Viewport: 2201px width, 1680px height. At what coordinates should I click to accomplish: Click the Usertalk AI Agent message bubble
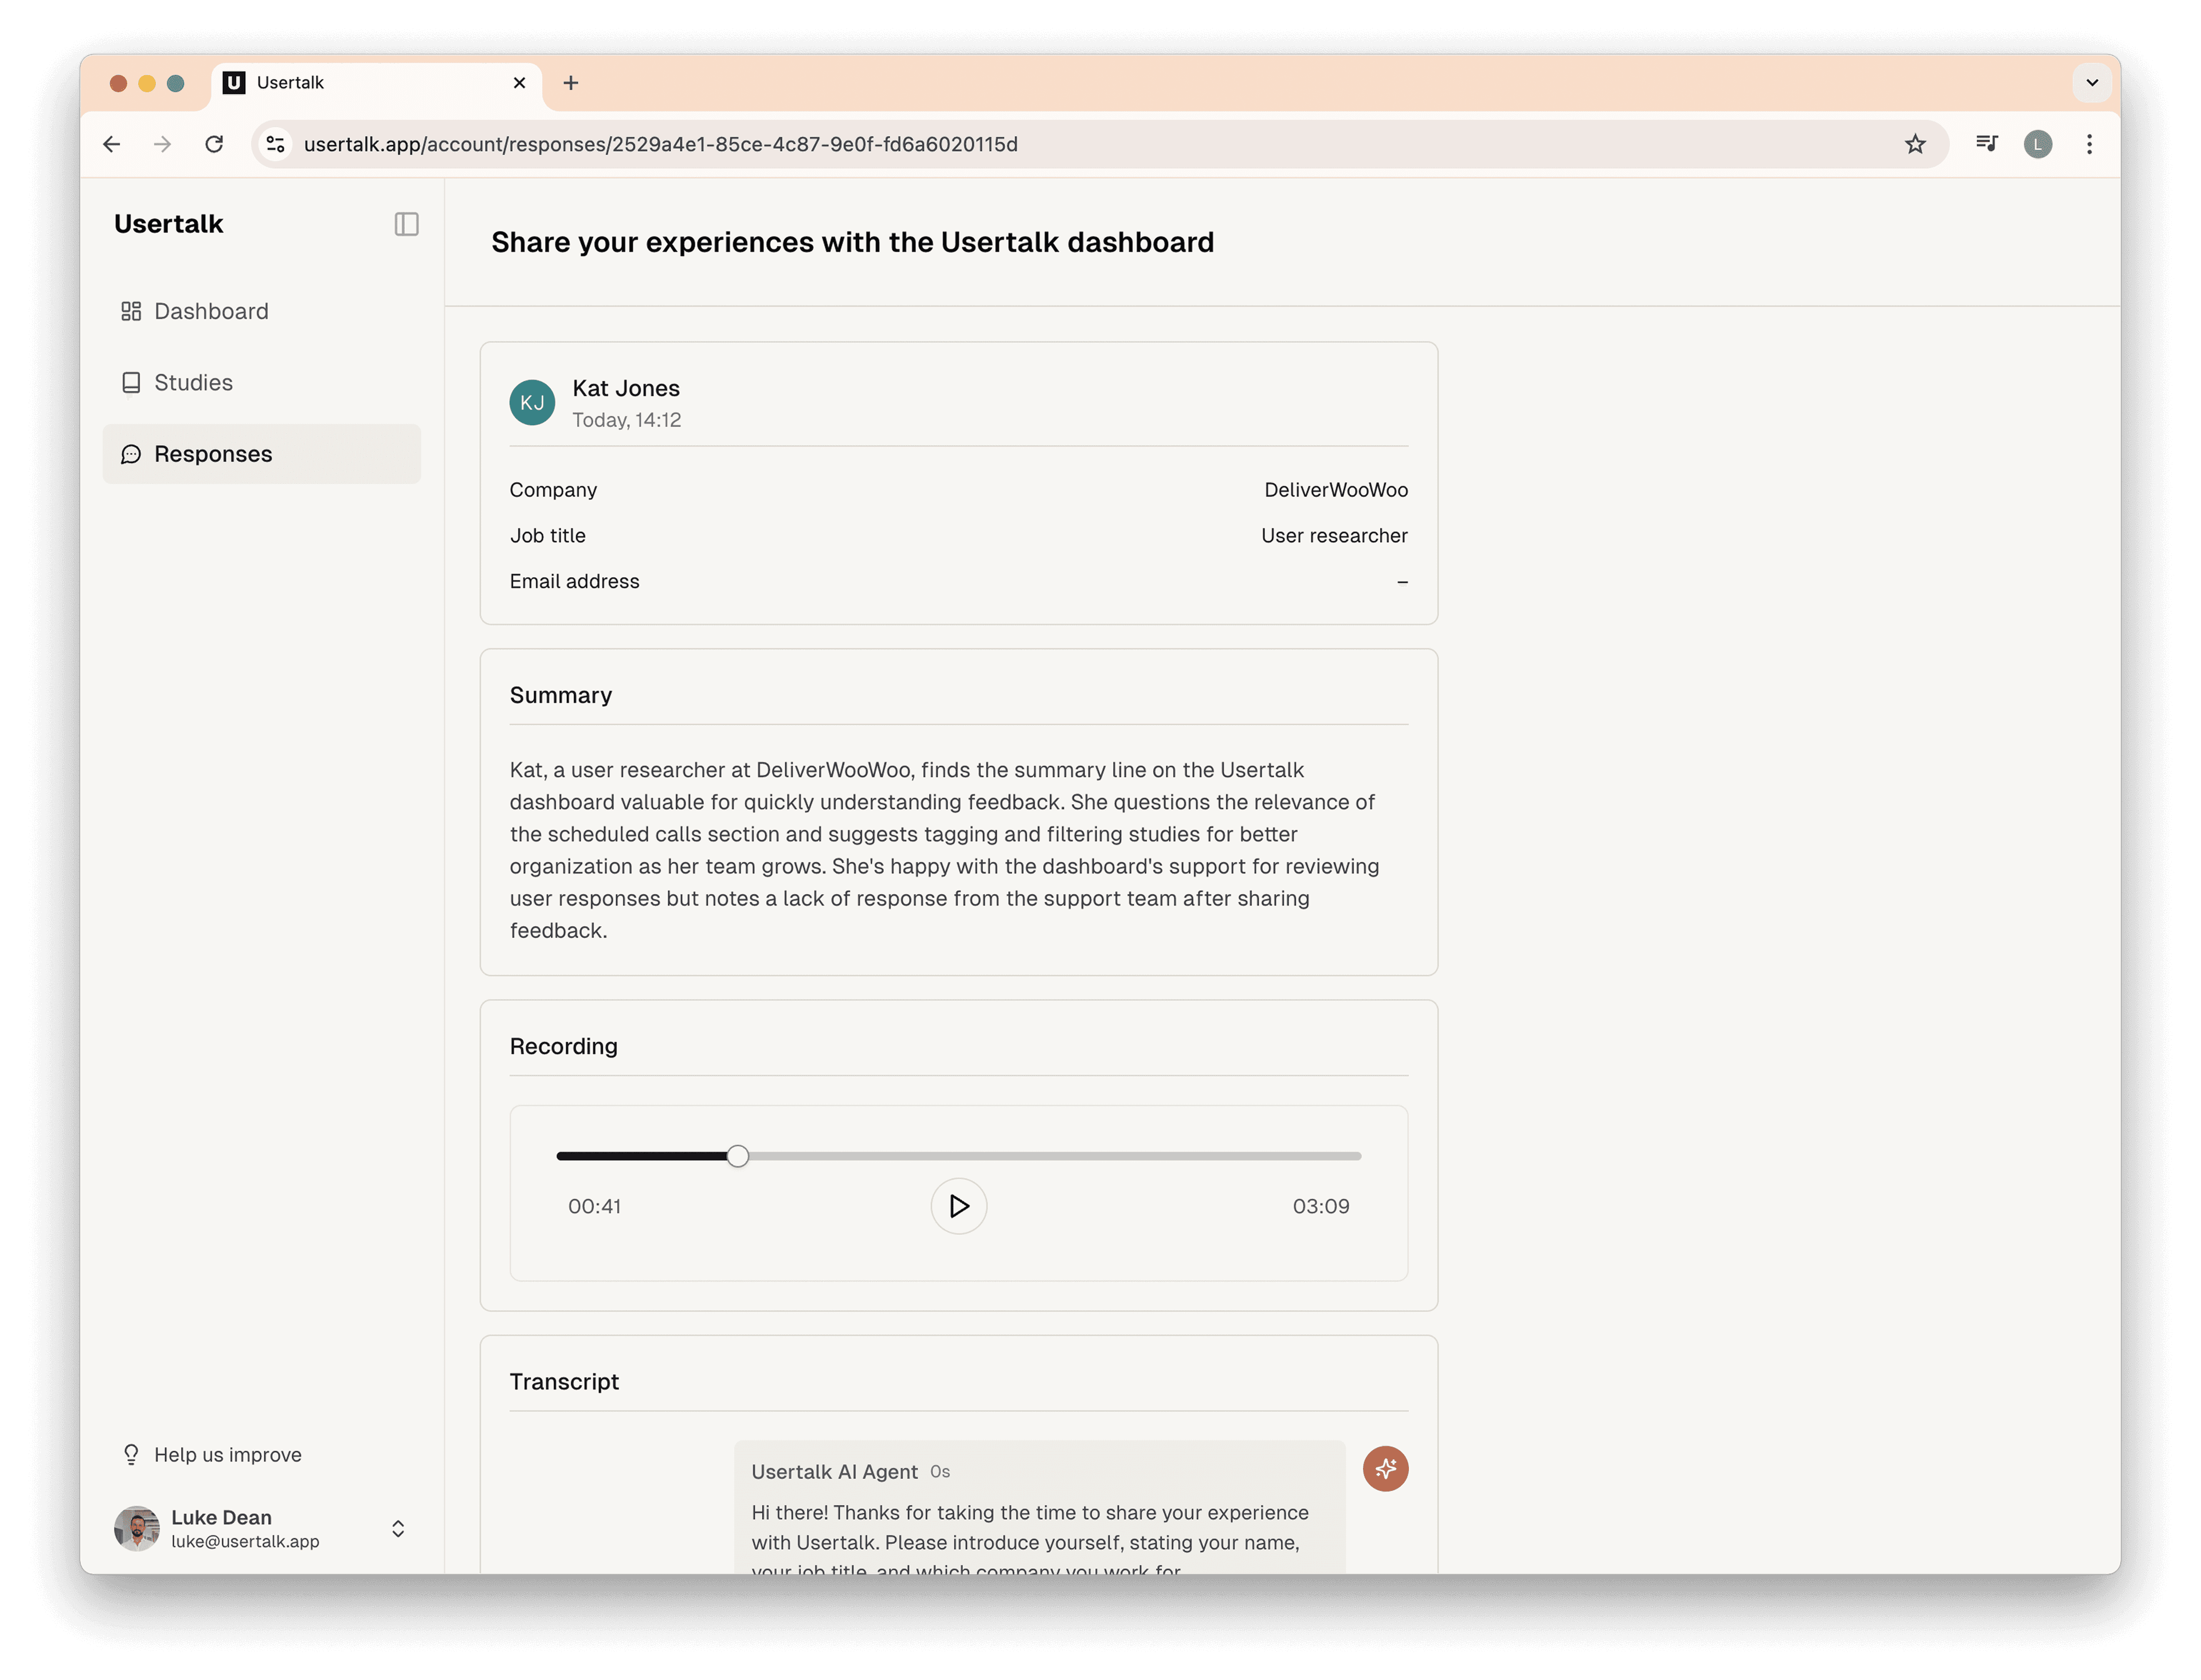(x=1039, y=1507)
